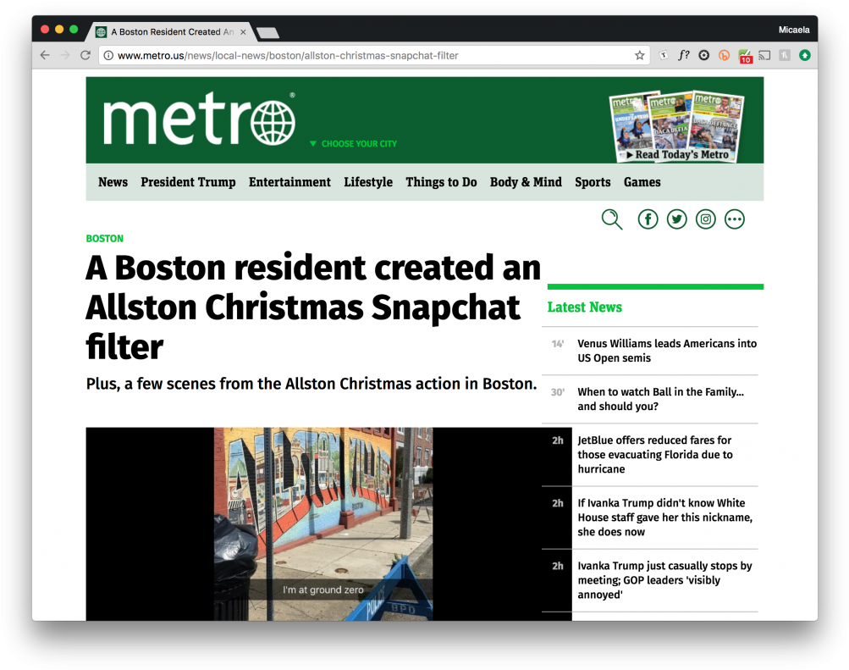Read Venus Williams leads Americans story
This screenshot has width=849, height=670.
(x=667, y=351)
